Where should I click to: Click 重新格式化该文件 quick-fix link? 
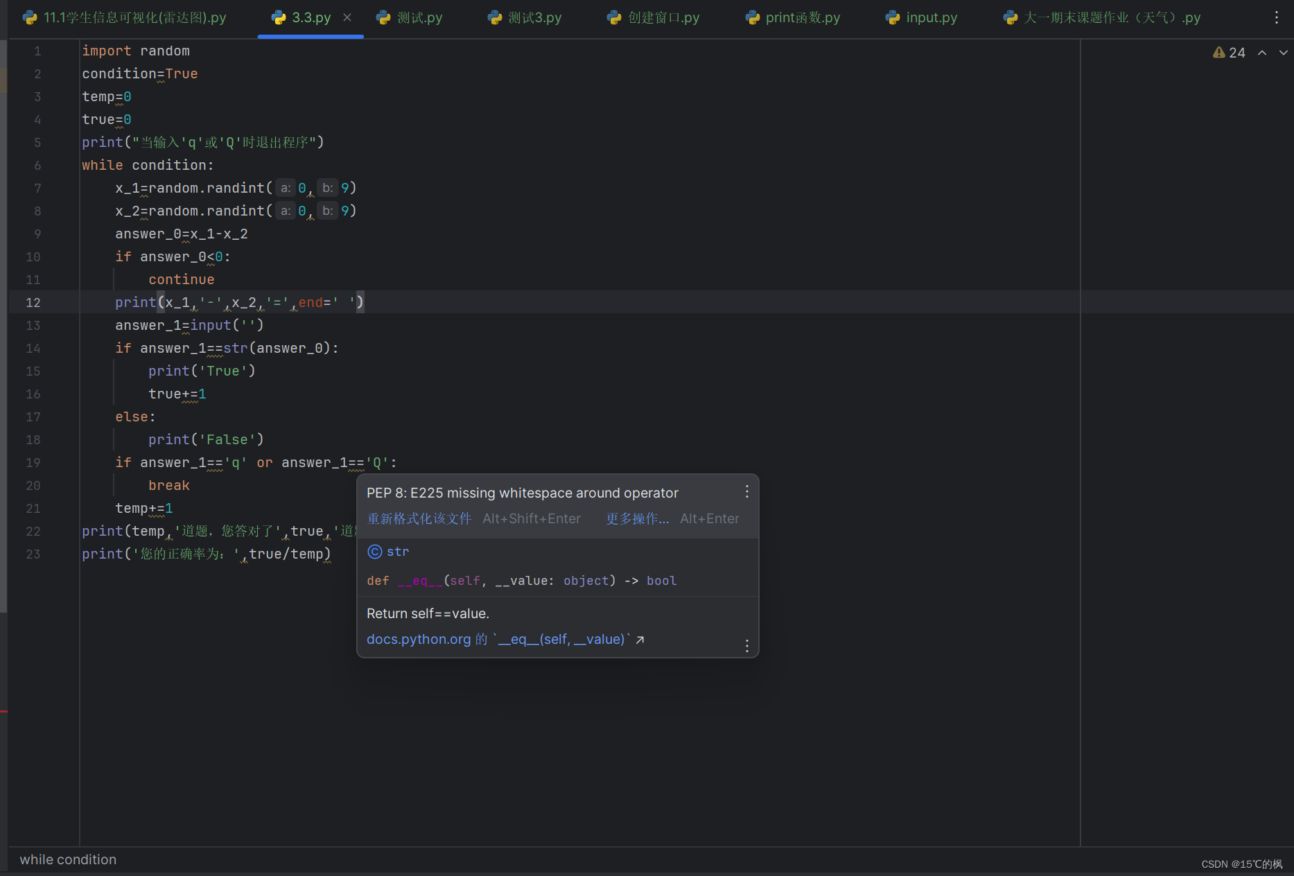419,518
